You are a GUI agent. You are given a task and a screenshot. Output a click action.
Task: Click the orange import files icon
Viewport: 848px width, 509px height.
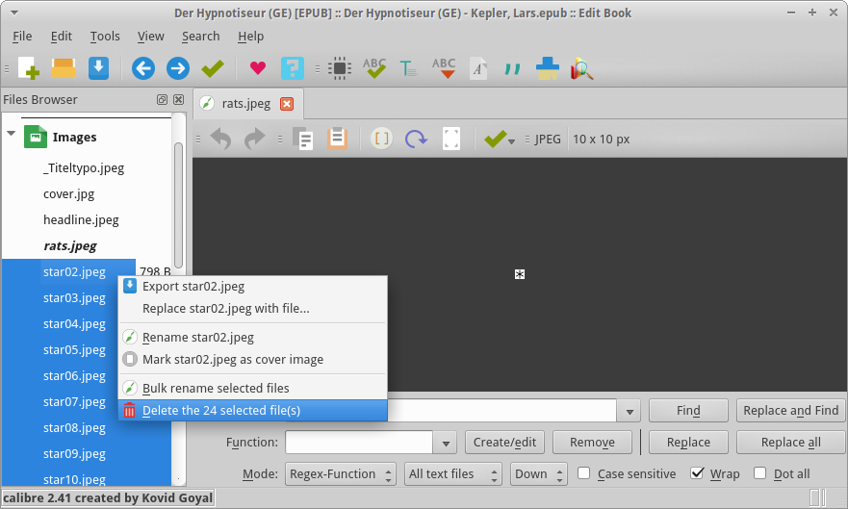(x=64, y=68)
